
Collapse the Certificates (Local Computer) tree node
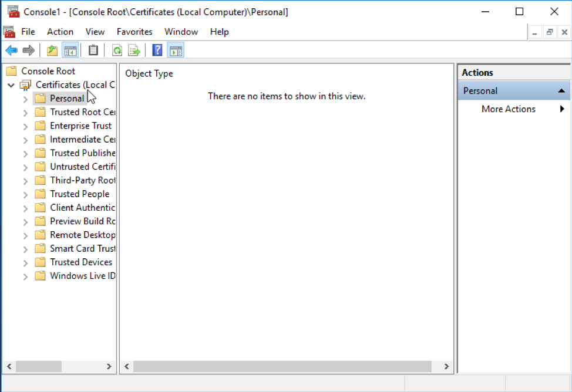[x=11, y=85]
